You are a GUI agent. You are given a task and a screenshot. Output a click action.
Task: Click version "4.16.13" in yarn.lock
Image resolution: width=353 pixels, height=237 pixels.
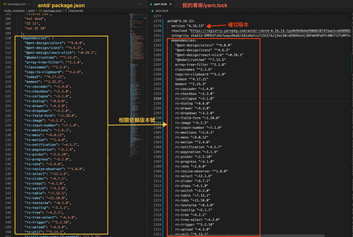188,26
